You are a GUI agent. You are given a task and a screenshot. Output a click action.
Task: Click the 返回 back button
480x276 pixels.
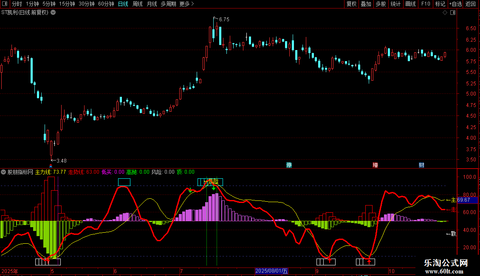point(471,4)
